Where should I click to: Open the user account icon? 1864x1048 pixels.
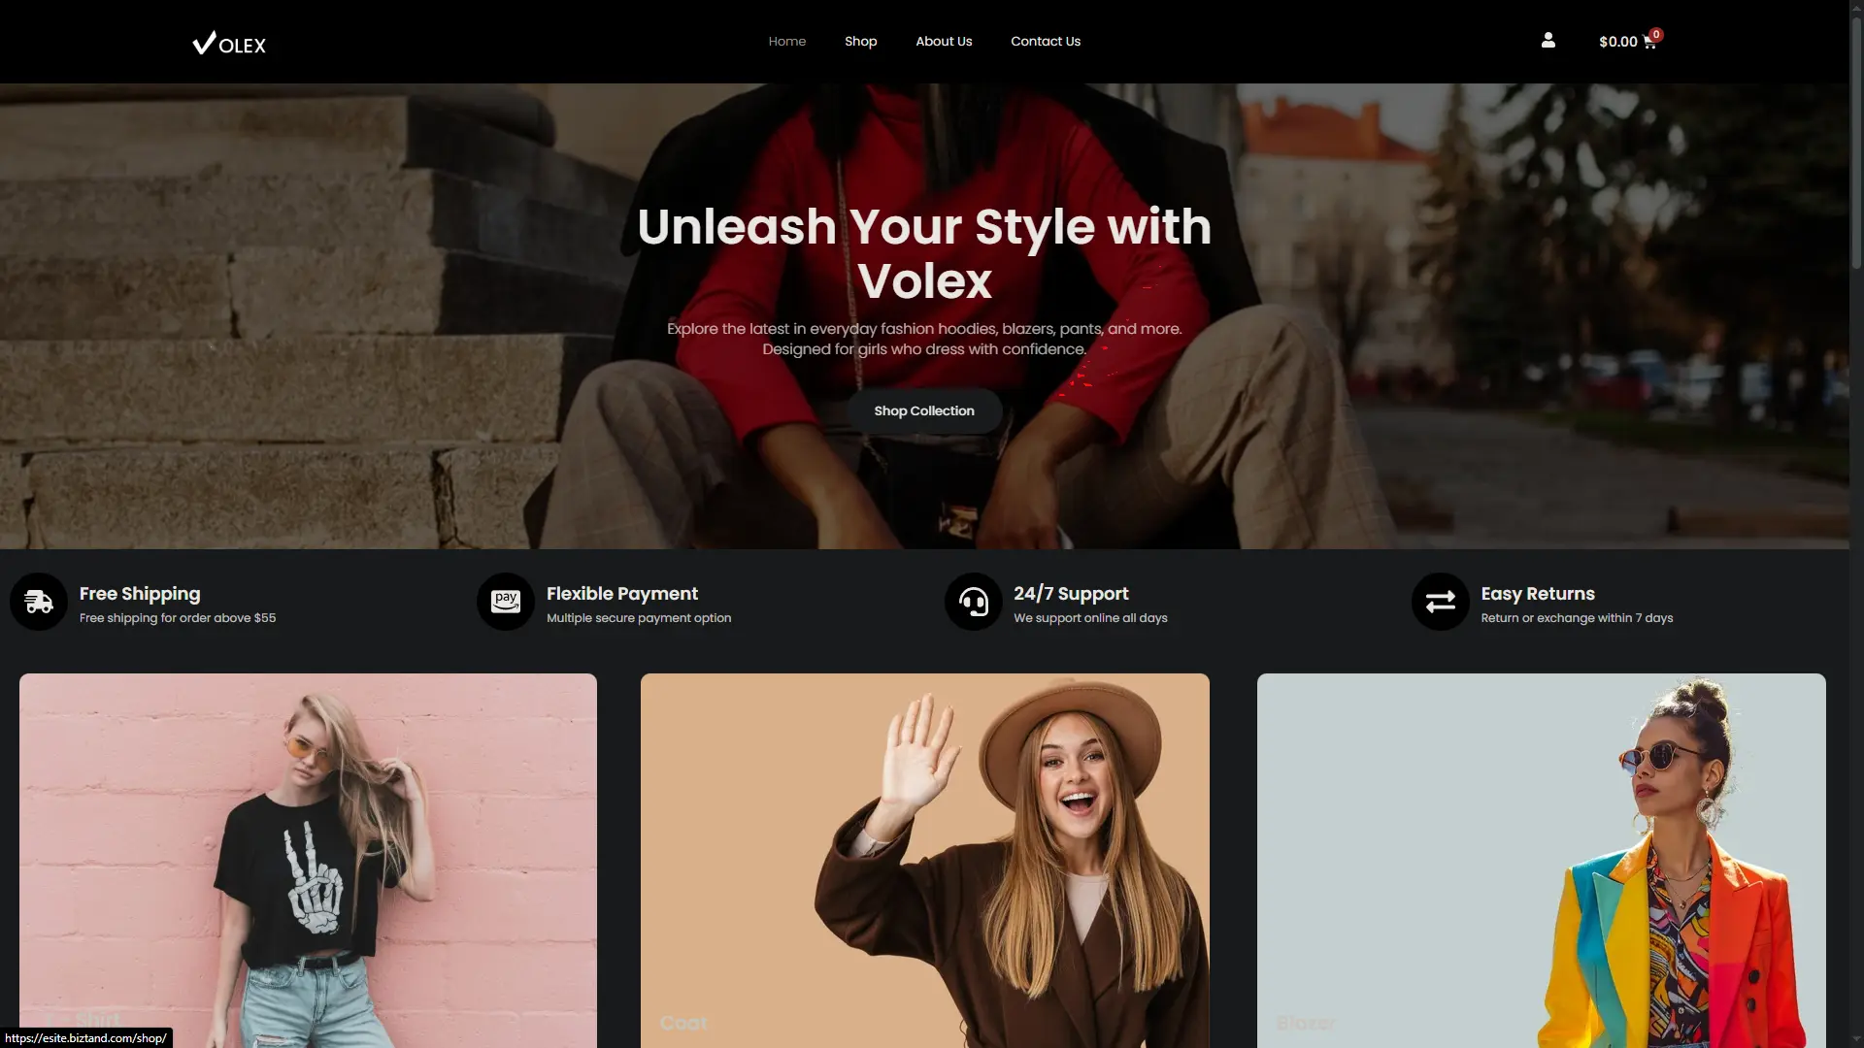click(x=1548, y=41)
